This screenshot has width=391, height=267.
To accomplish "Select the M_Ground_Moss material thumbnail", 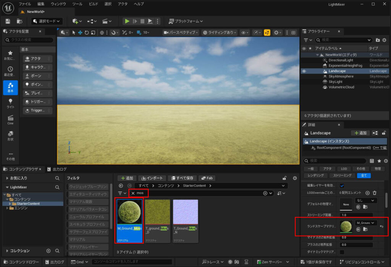I will coord(129,211).
